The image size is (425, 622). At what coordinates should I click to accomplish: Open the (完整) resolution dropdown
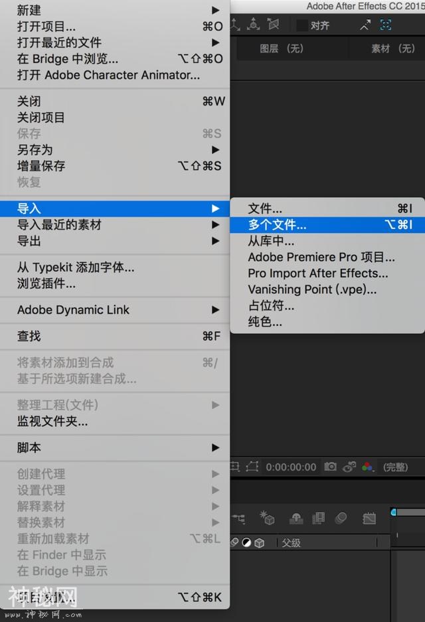395,467
